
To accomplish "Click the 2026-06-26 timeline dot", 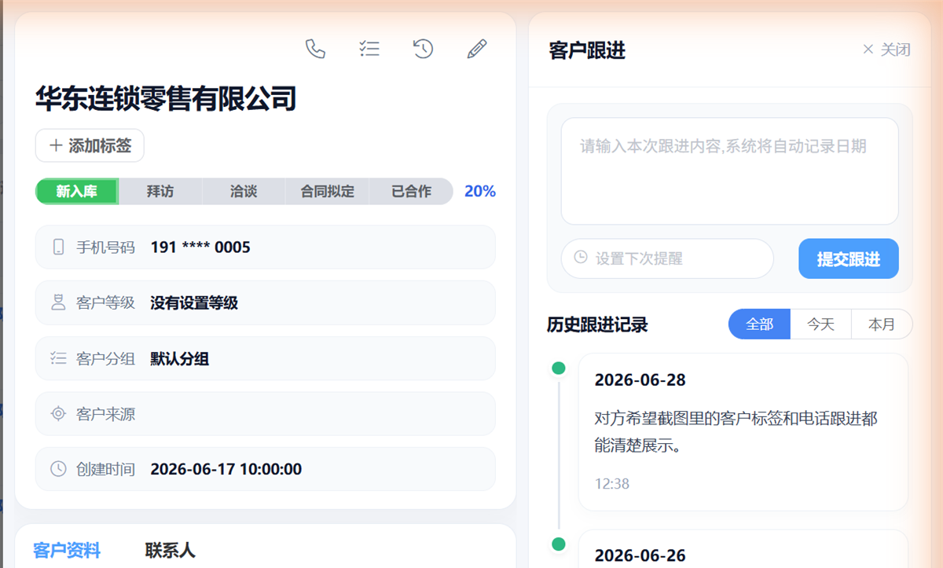I will pyautogui.click(x=559, y=544).
